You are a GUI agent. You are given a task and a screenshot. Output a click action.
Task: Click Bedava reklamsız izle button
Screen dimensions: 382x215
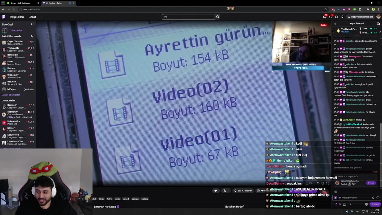coord(361,17)
